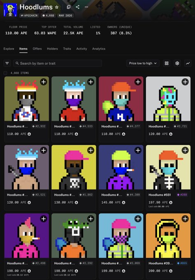Viewport: 195px width, 280px height.
Task: Open the yellow-hoodie Hoodlum rank #855 thumbnail
Action: [168, 236]
